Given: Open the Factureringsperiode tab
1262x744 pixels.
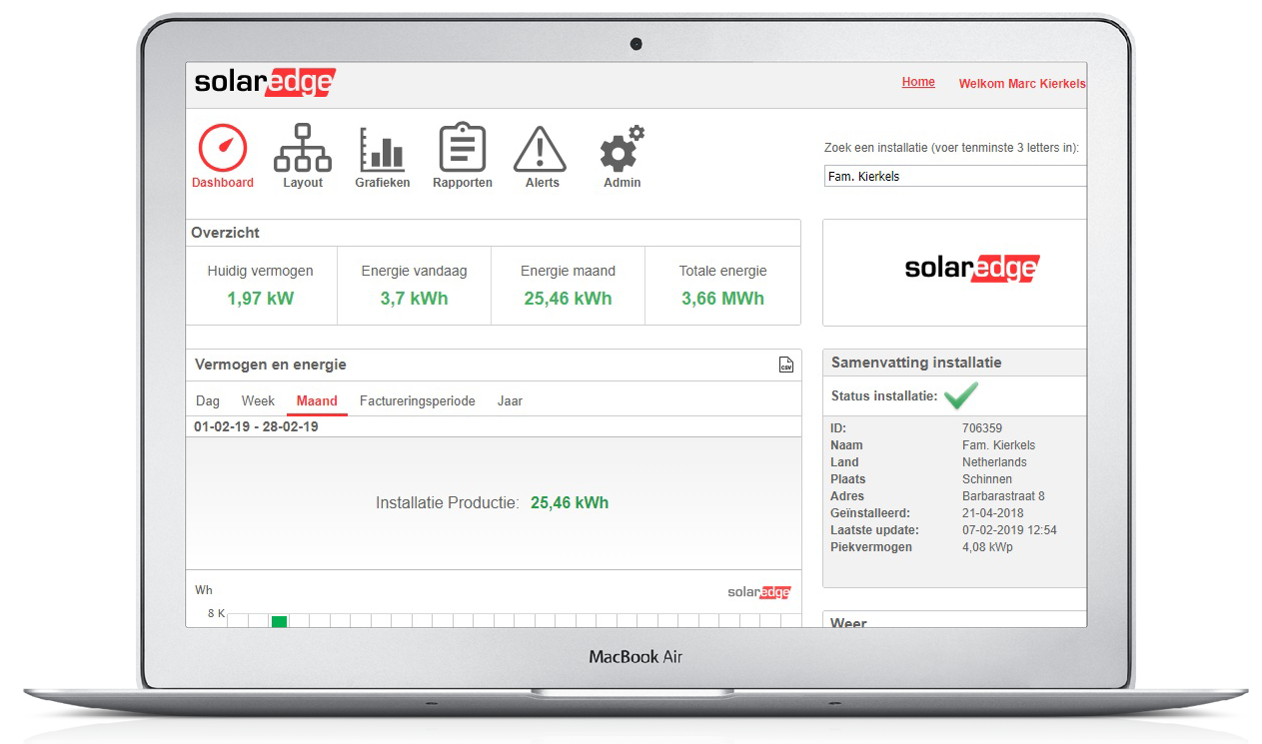Looking at the screenshot, I should [418, 401].
